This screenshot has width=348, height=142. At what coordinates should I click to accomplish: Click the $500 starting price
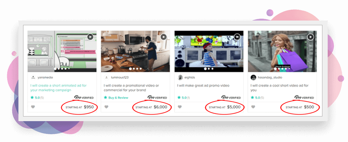point(309,107)
